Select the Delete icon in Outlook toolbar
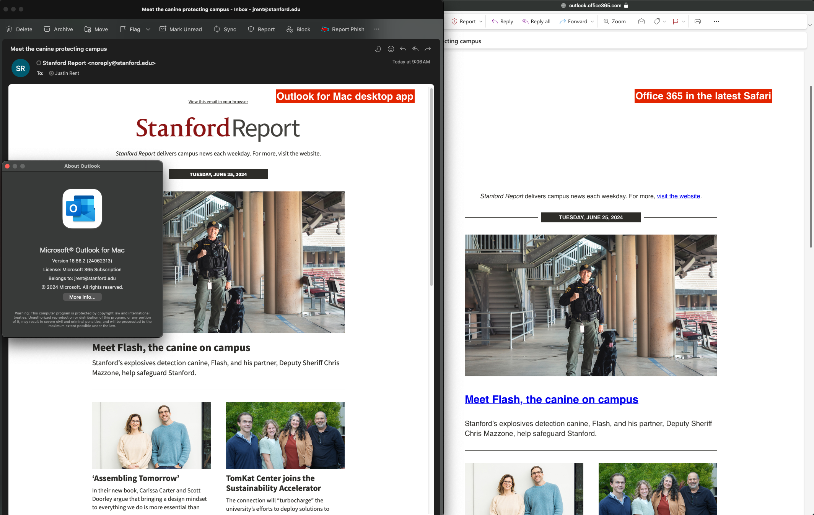The height and width of the screenshot is (515, 814). (x=9, y=29)
